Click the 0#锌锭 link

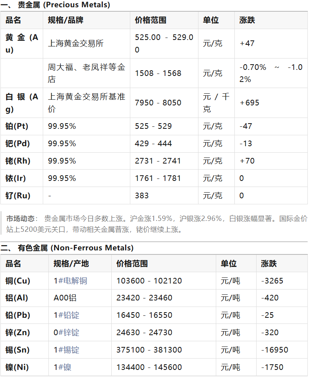click(x=66, y=333)
